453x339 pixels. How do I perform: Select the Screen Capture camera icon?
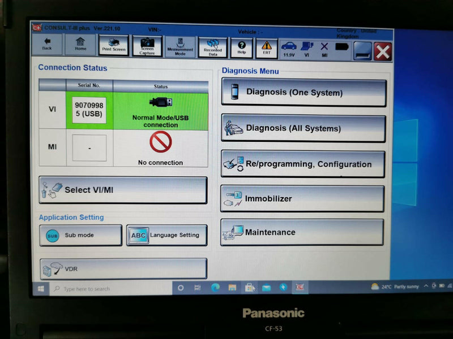click(x=147, y=46)
